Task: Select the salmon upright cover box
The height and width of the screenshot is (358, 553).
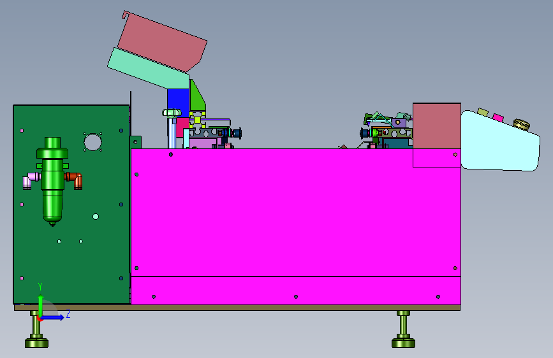Action: 437,125
